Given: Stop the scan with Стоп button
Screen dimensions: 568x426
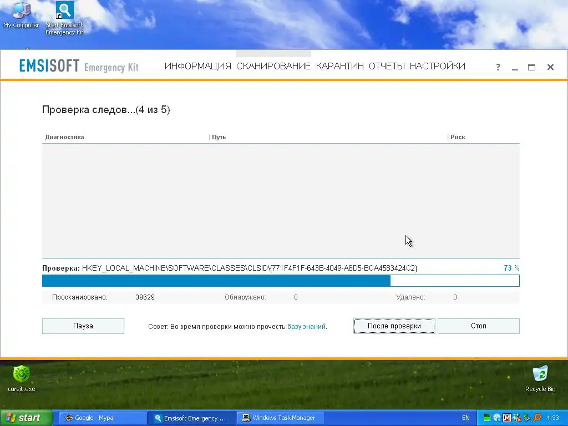Looking at the screenshot, I should (479, 326).
